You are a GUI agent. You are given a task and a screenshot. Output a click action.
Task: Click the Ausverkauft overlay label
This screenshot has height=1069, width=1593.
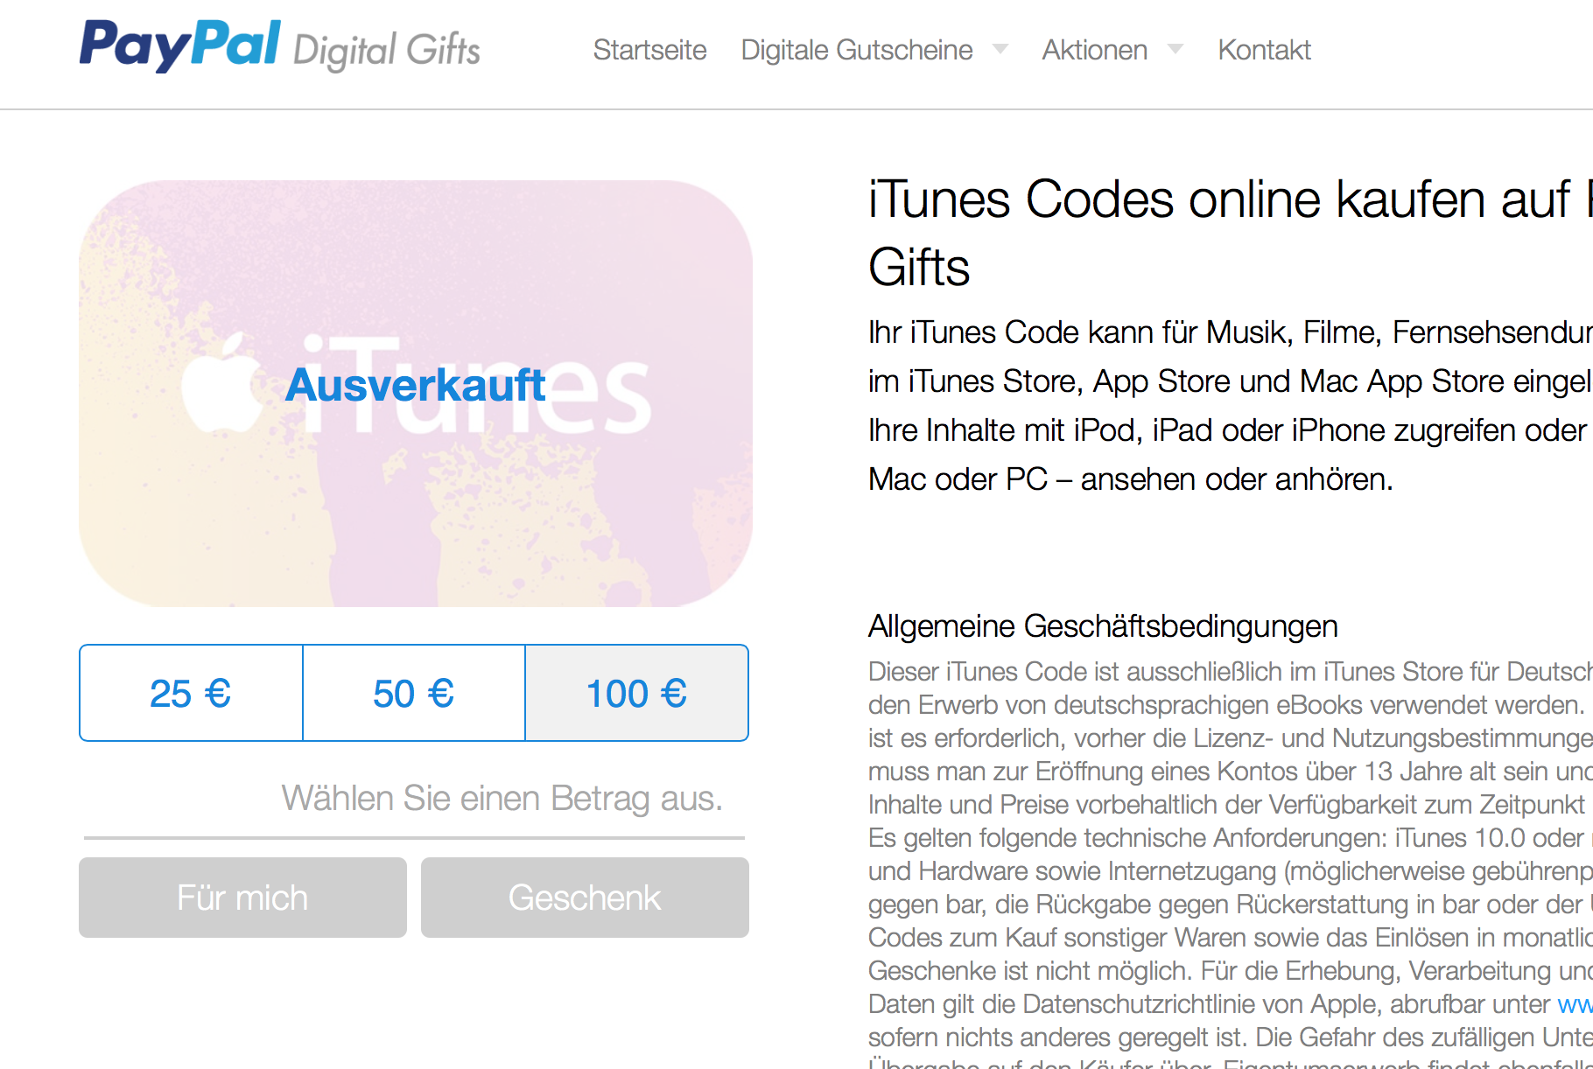click(x=416, y=385)
